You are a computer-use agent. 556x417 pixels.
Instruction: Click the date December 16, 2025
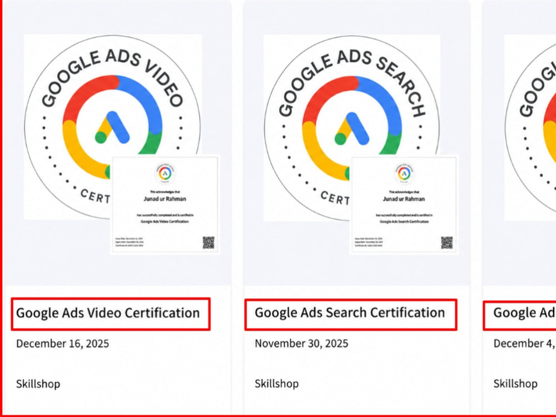pyautogui.click(x=62, y=344)
